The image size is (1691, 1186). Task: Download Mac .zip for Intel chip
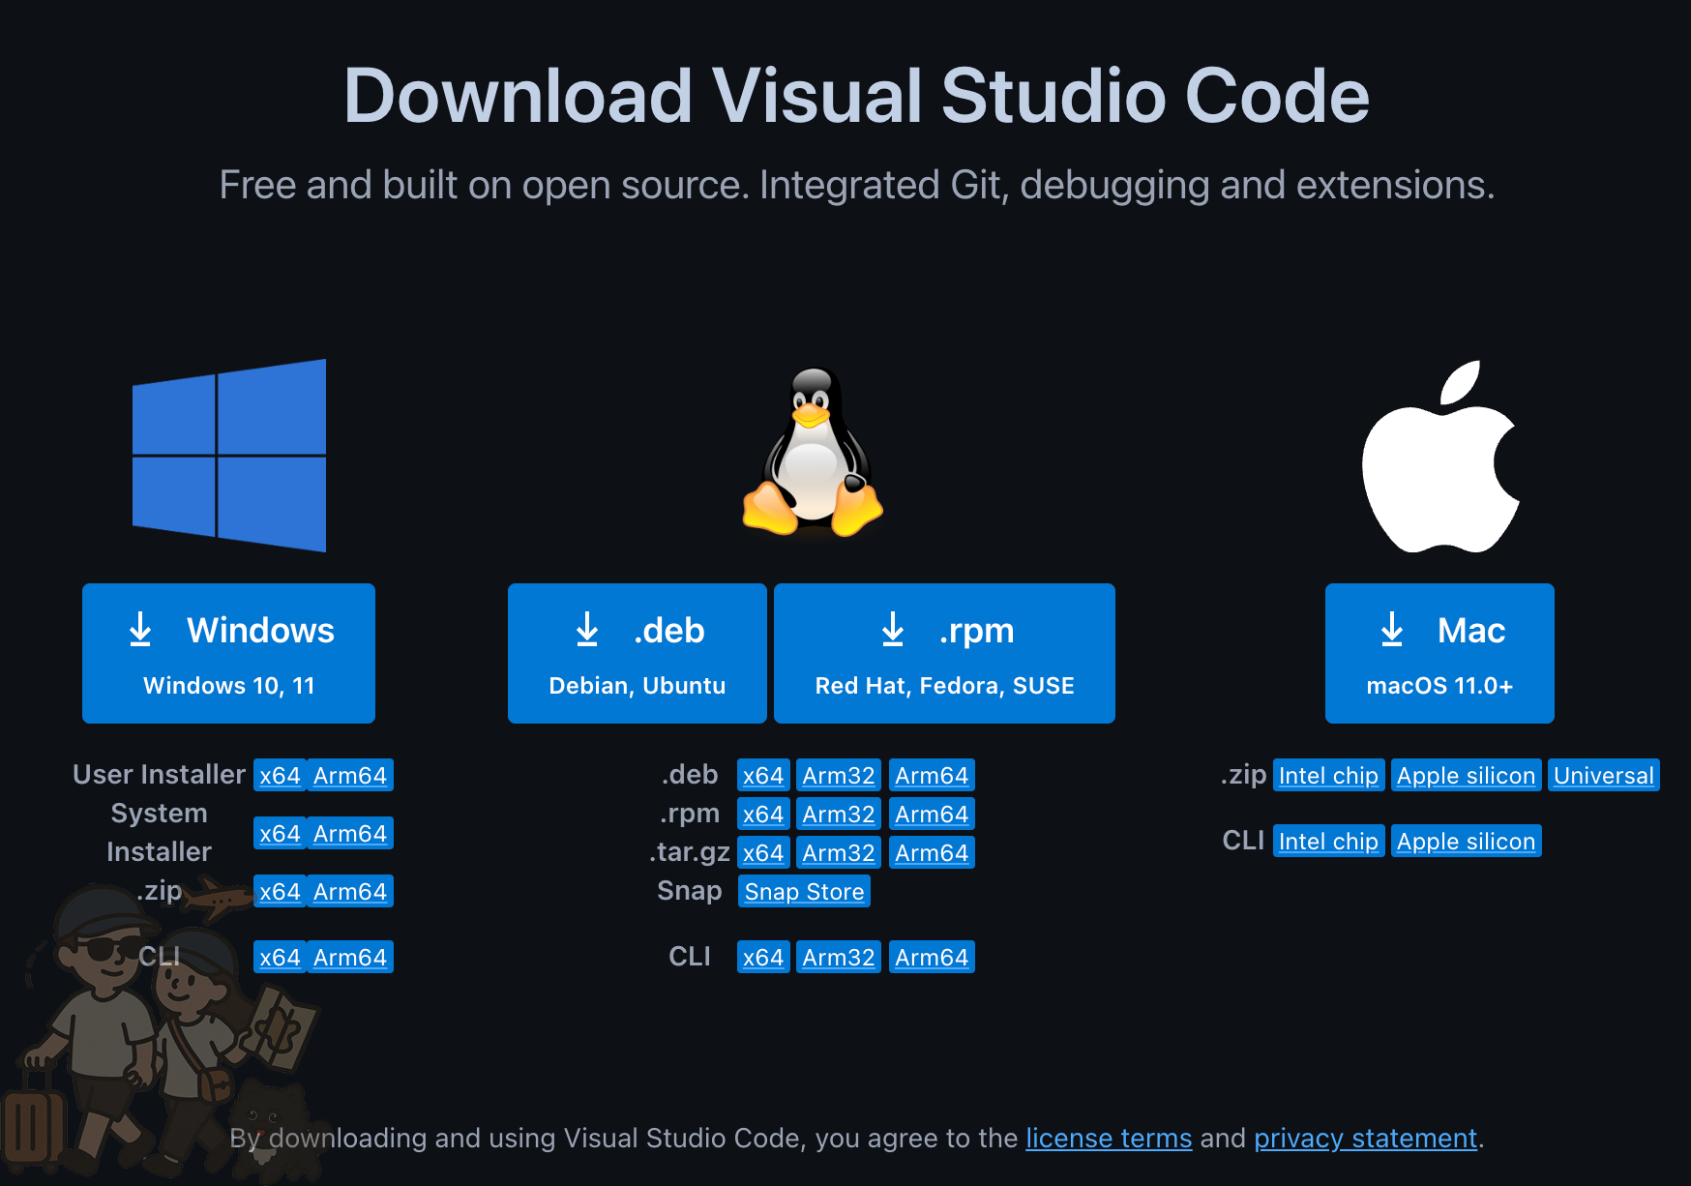(x=1328, y=775)
